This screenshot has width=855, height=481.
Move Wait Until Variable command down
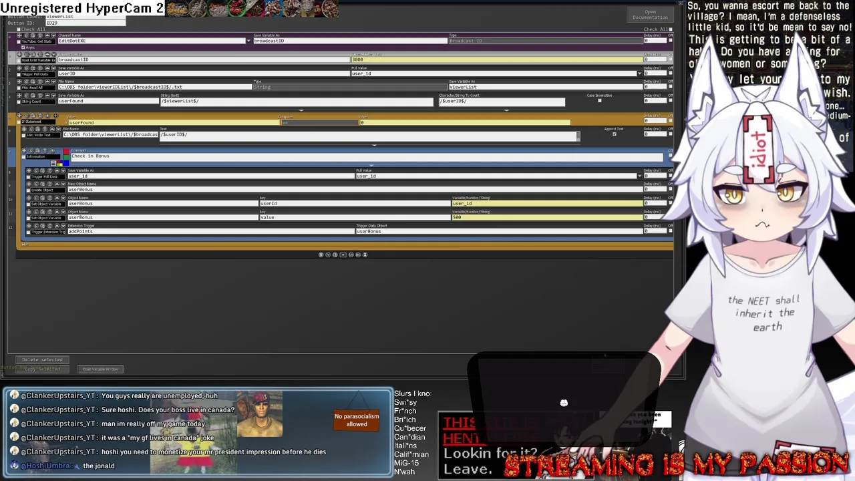(x=53, y=54)
